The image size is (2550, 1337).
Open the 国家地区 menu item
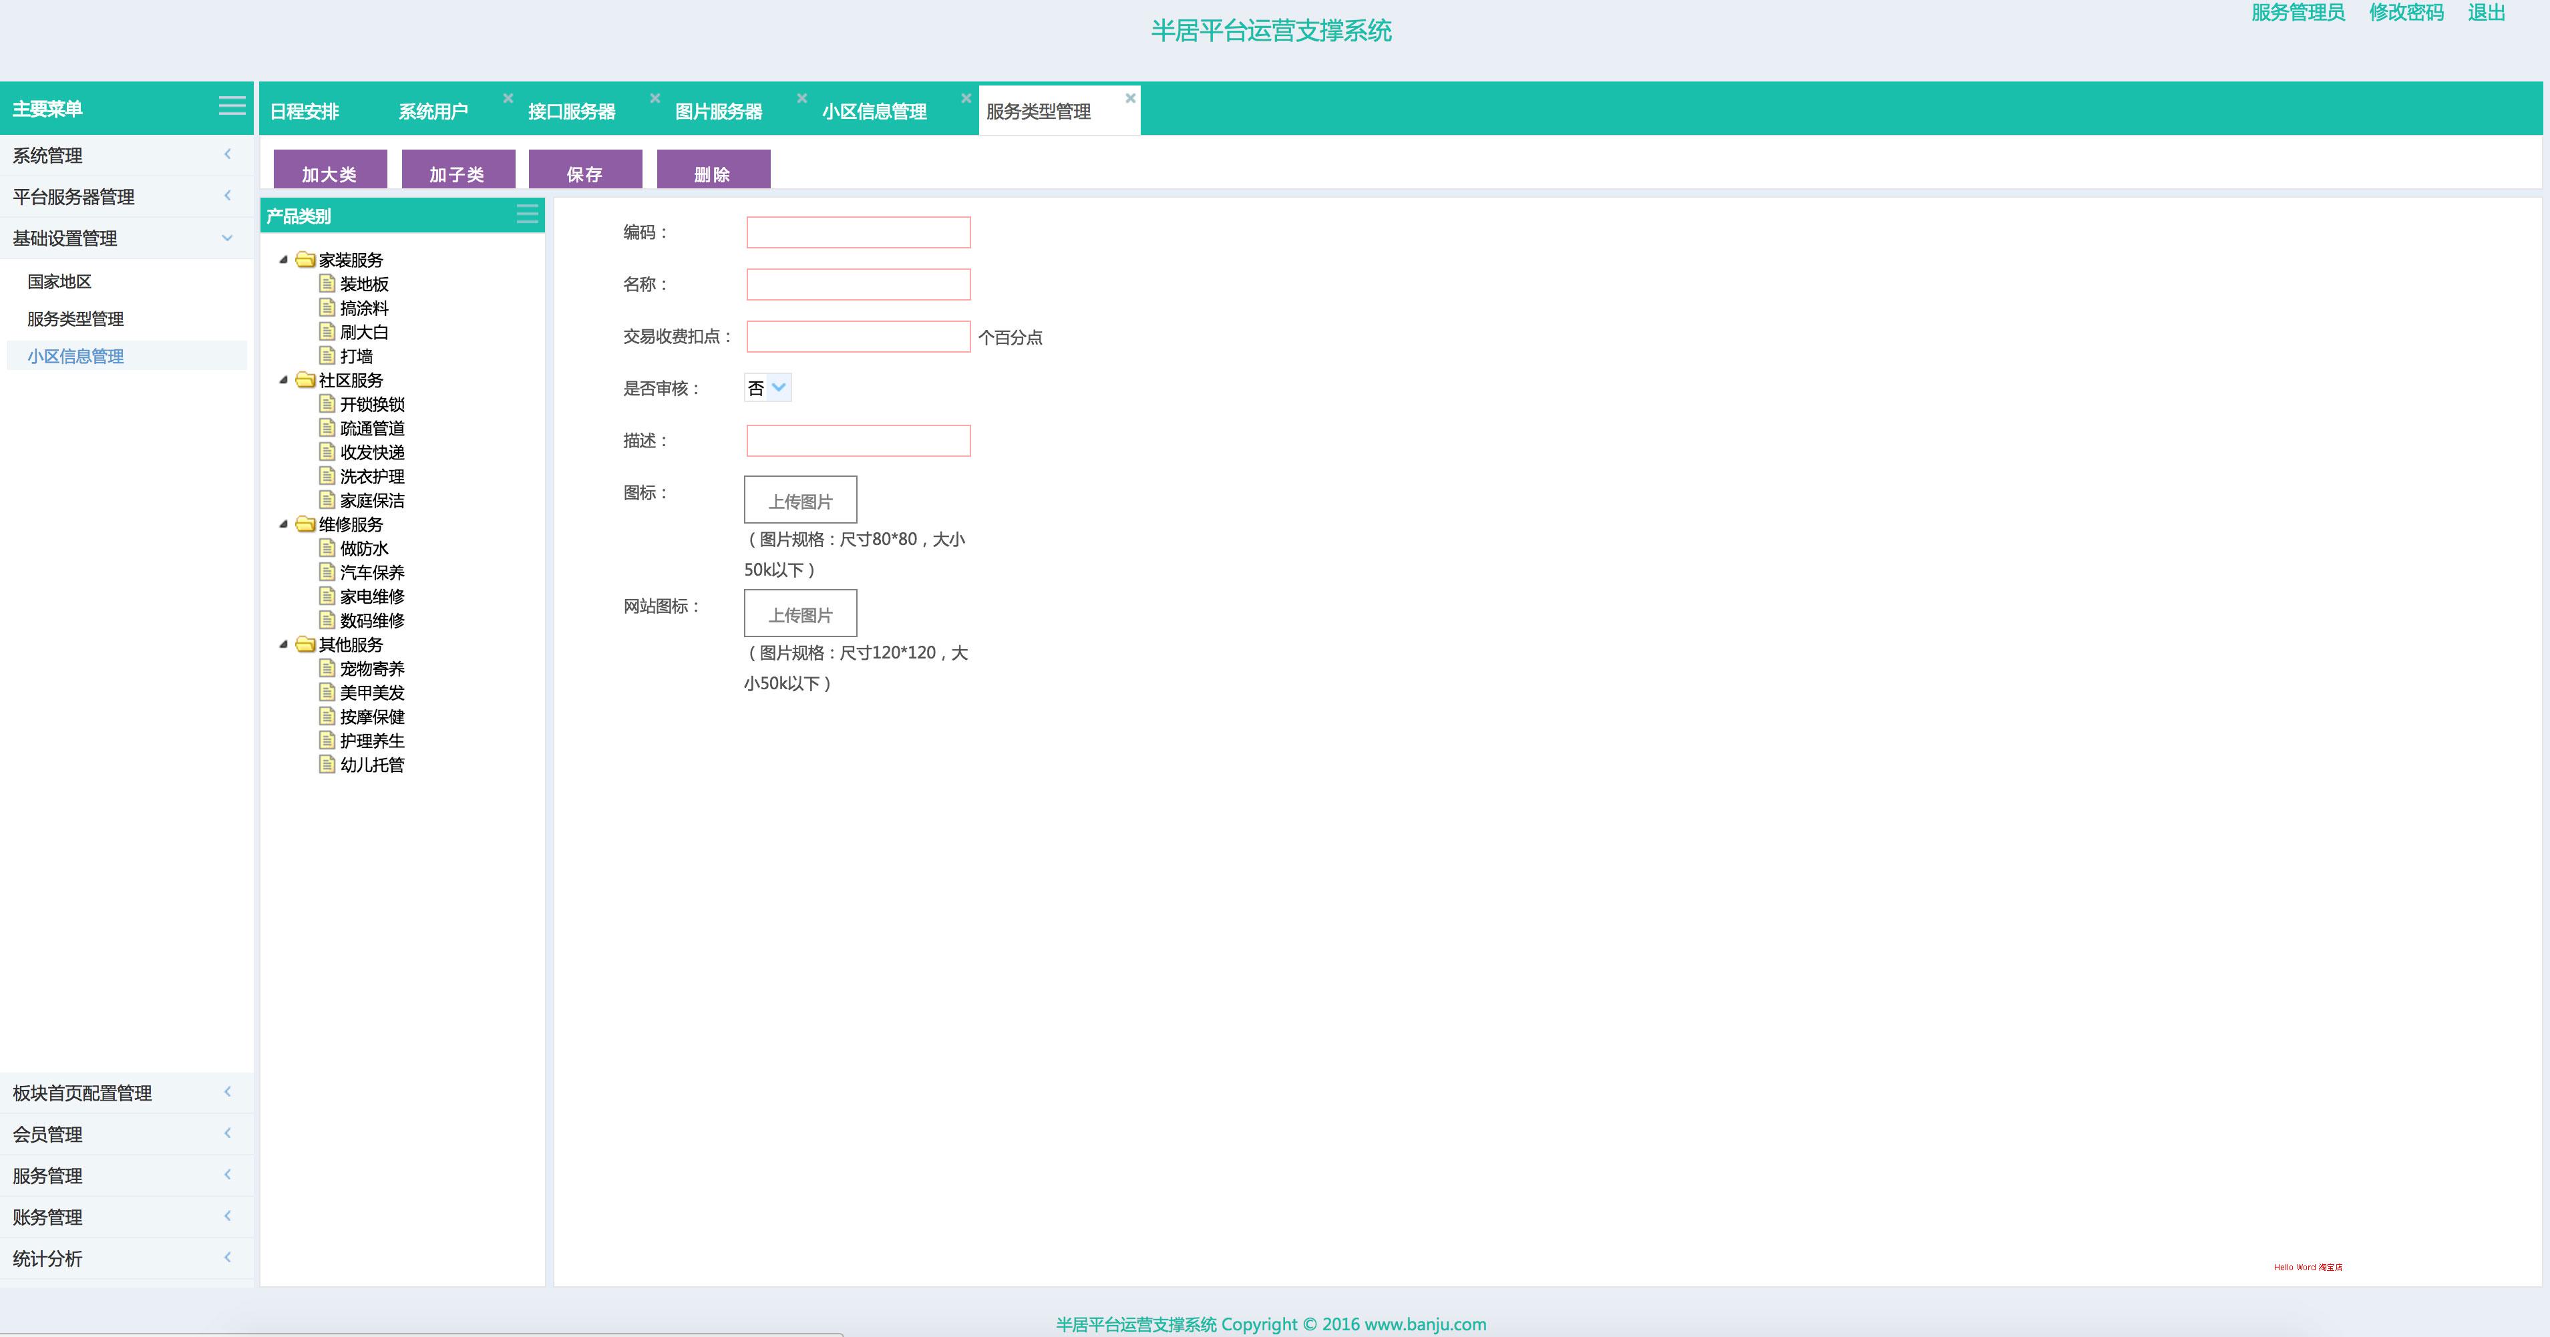59,281
